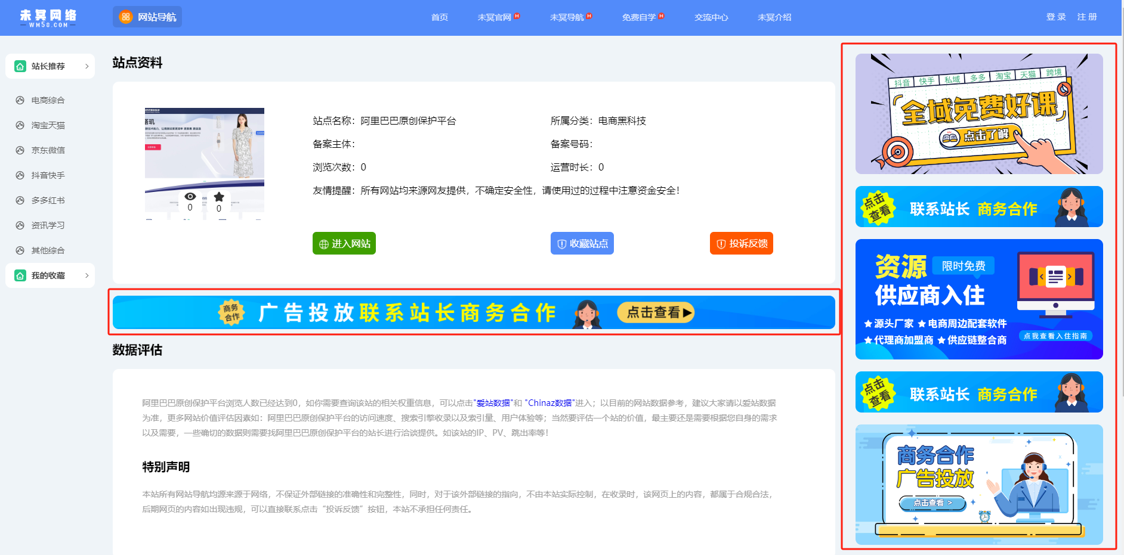Click the 所属分类: 电商黑科技 text
Image resolution: width=1124 pixels, height=555 pixels.
598,120
